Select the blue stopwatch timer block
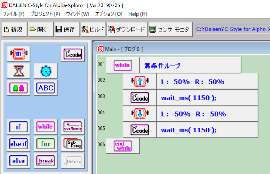Viewport: 270px width, 174px height. coord(46,71)
